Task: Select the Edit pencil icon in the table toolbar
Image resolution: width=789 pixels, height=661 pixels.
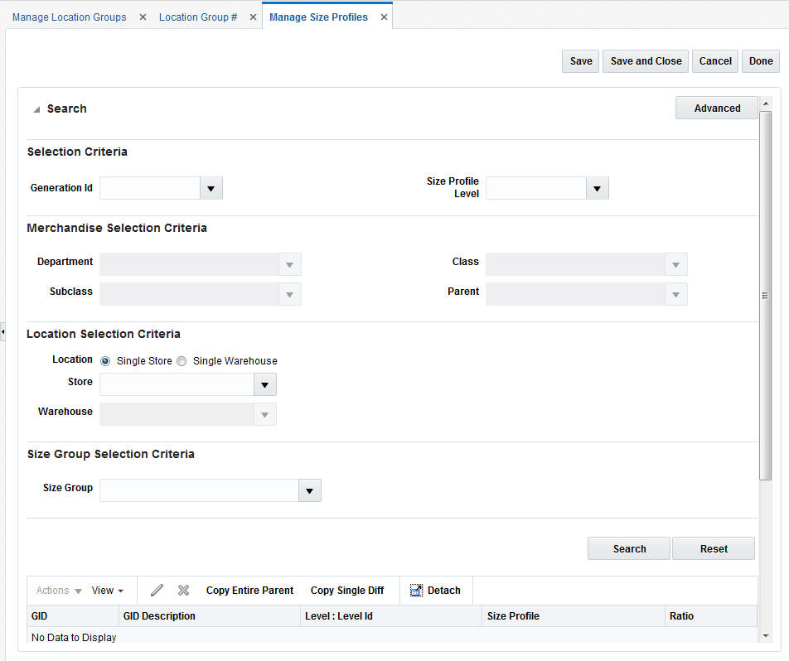Action: (156, 590)
